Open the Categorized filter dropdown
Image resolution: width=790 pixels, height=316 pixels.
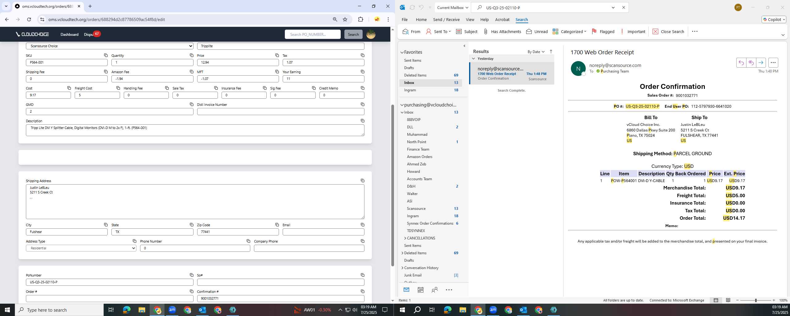tap(569, 31)
